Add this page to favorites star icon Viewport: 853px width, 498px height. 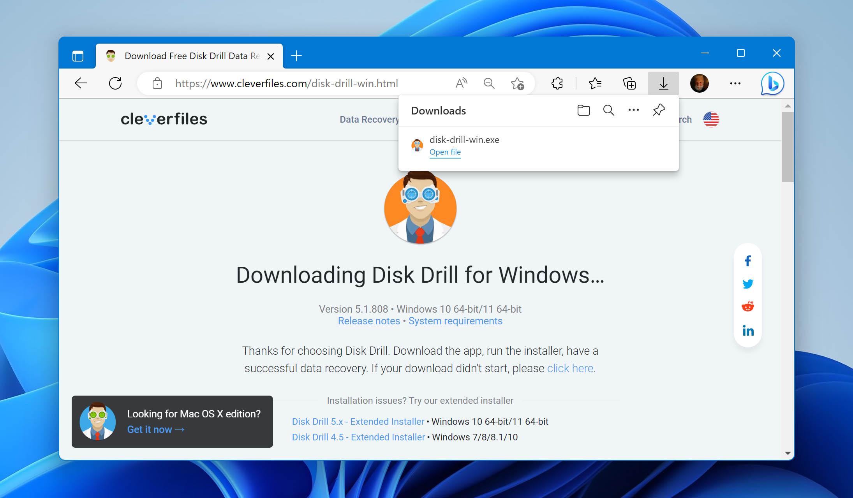click(x=517, y=83)
